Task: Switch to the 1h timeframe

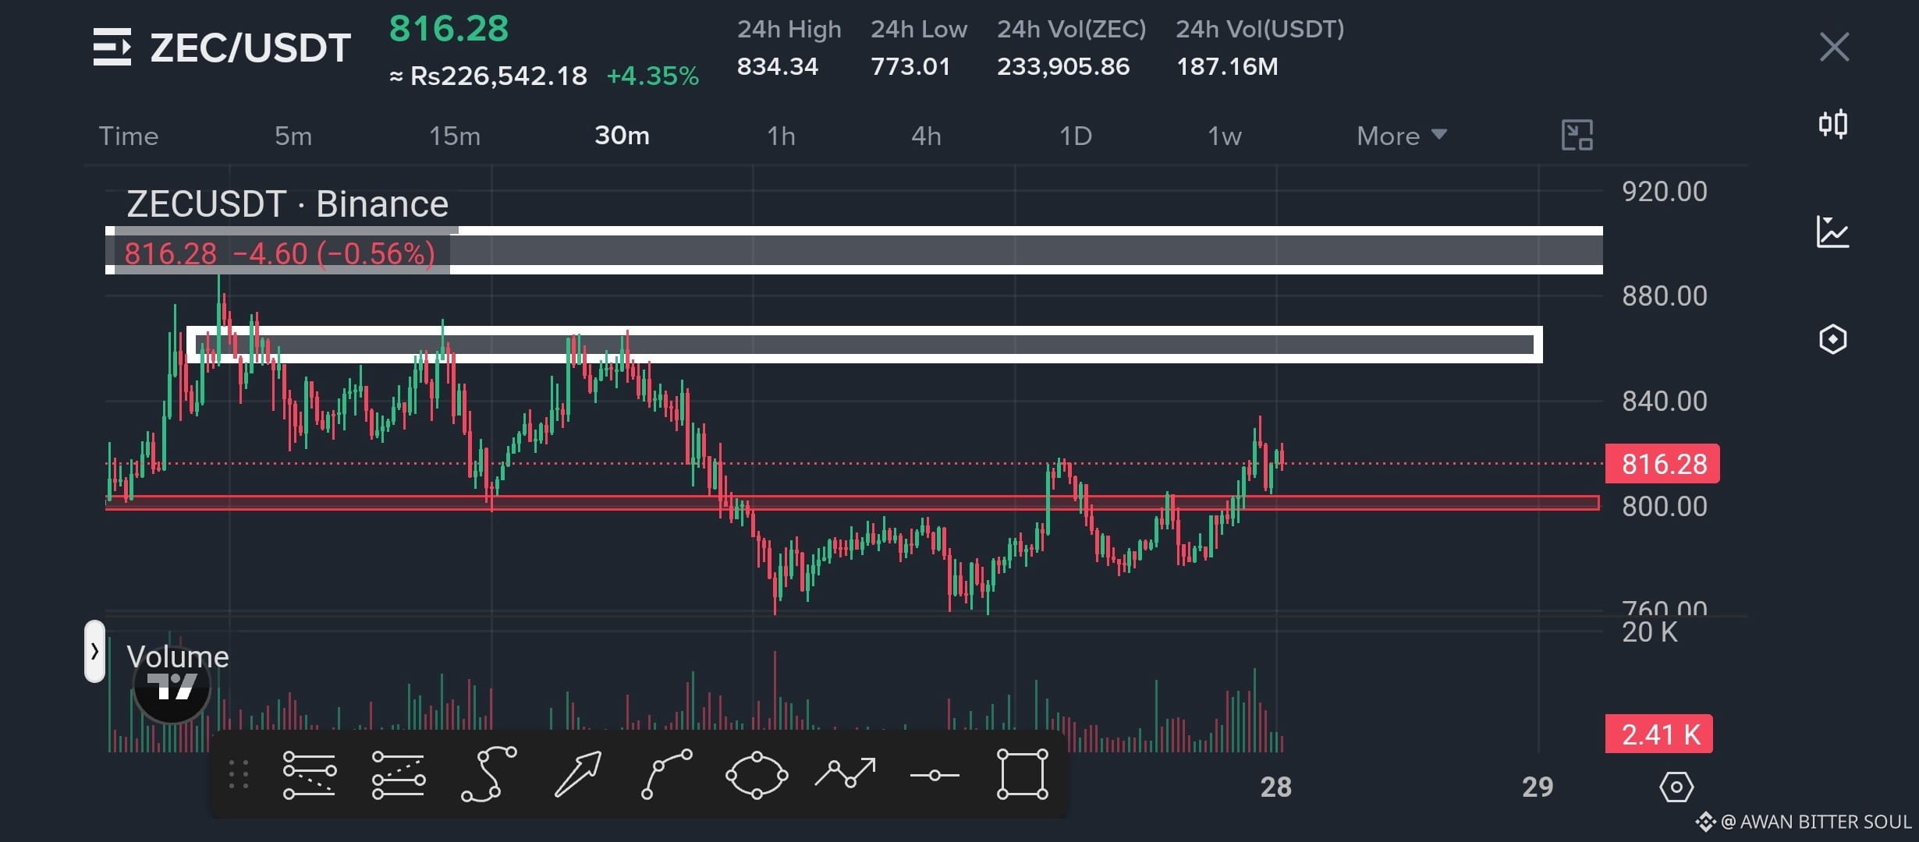Action: pos(781,136)
